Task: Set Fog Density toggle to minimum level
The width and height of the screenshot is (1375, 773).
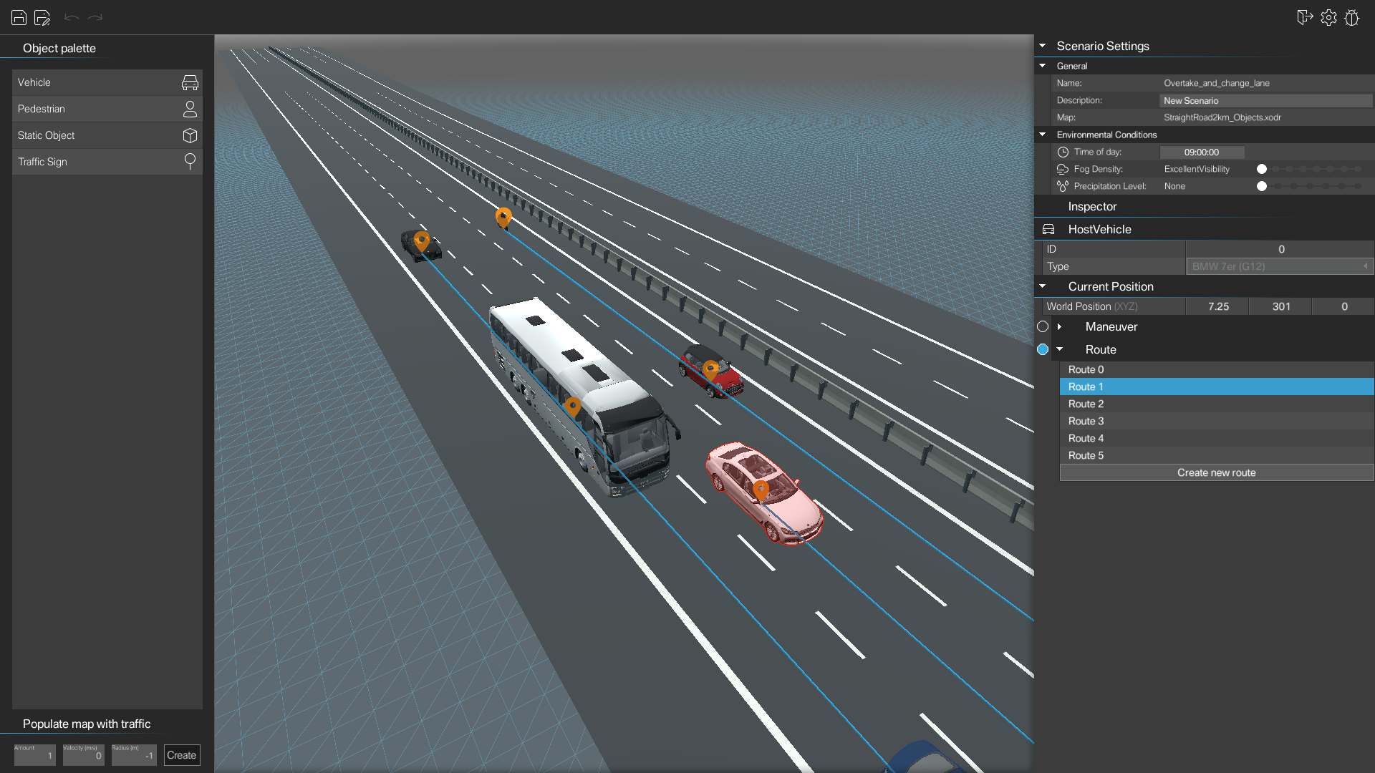Action: pyautogui.click(x=1262, y=169)
